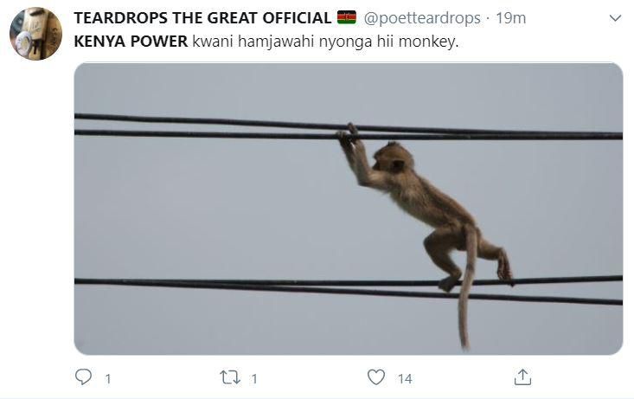Click the bold KENYA POWER text

[x=131, y=42]
